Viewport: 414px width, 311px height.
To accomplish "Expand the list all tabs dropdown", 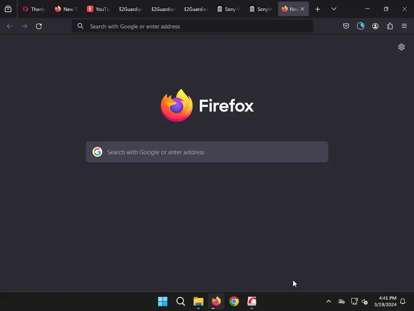I will coord(334,9).
